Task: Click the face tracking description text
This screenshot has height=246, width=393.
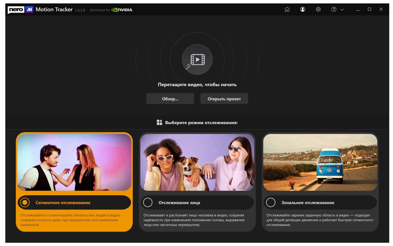Action: [194, 220]
